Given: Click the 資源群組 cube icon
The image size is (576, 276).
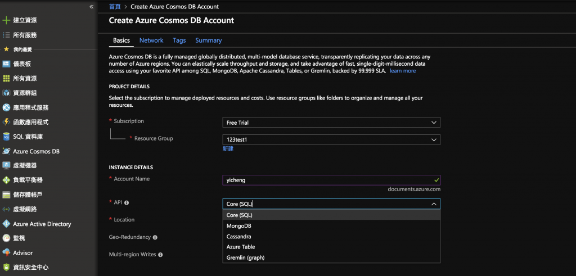Looking at the screenshot, I should 7,93.
